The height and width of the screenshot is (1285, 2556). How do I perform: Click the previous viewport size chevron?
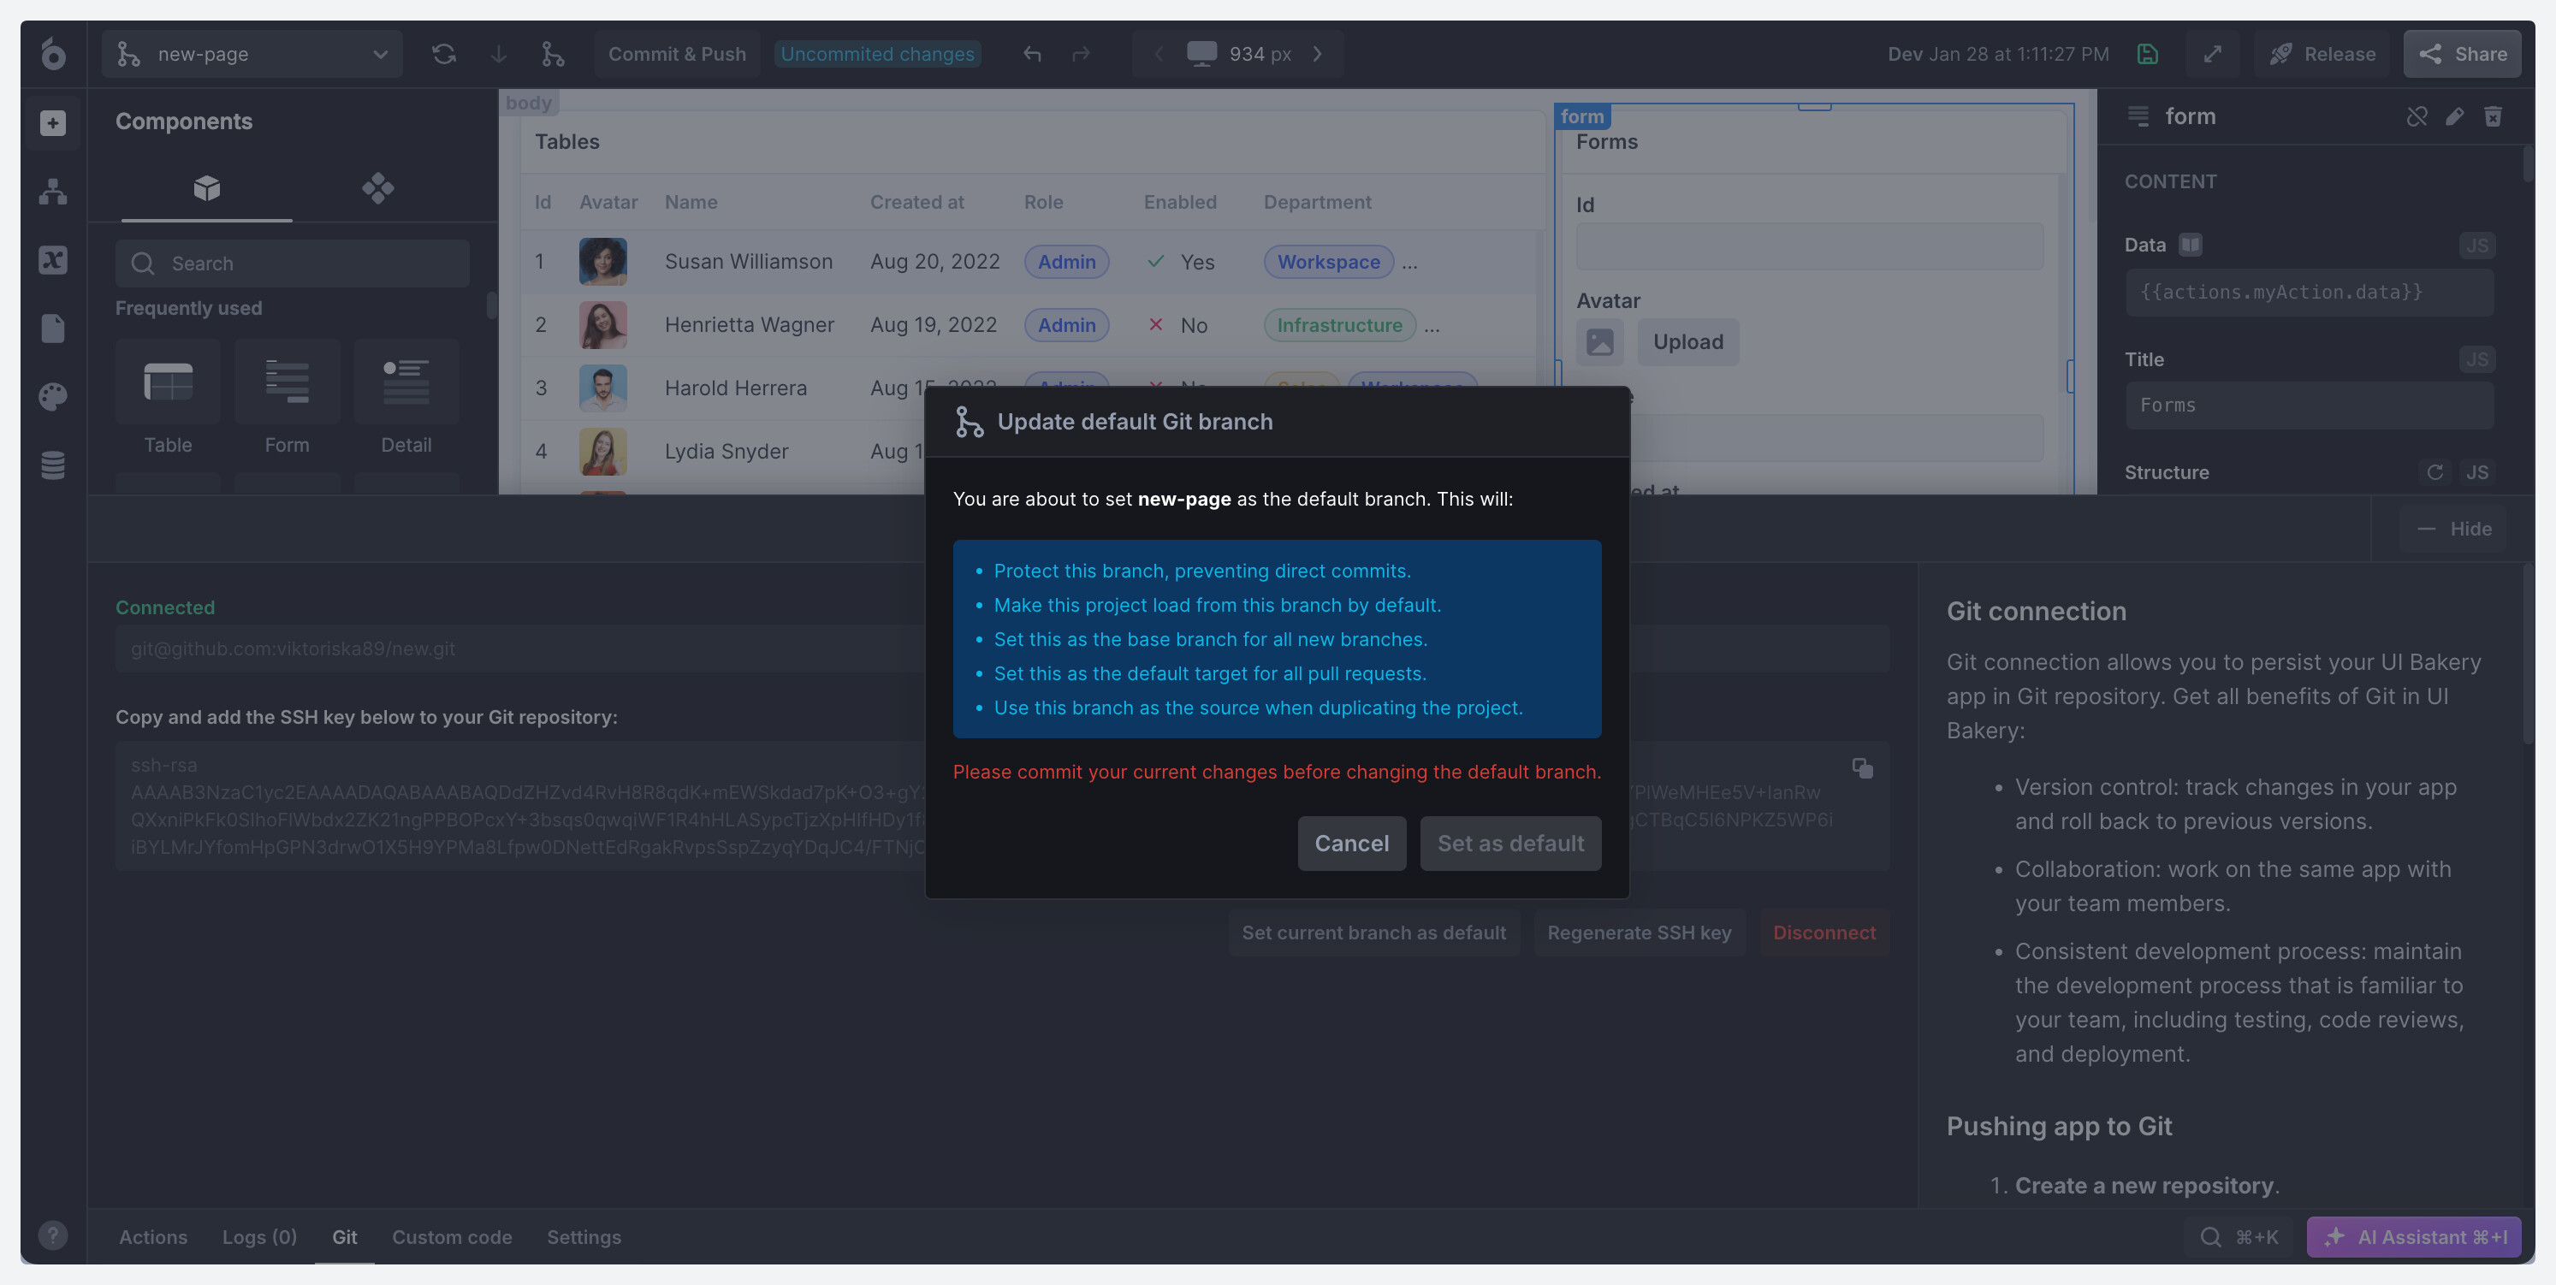point(1158,54)
